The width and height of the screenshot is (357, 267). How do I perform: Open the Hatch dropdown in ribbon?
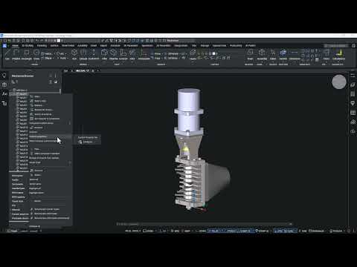49,53
